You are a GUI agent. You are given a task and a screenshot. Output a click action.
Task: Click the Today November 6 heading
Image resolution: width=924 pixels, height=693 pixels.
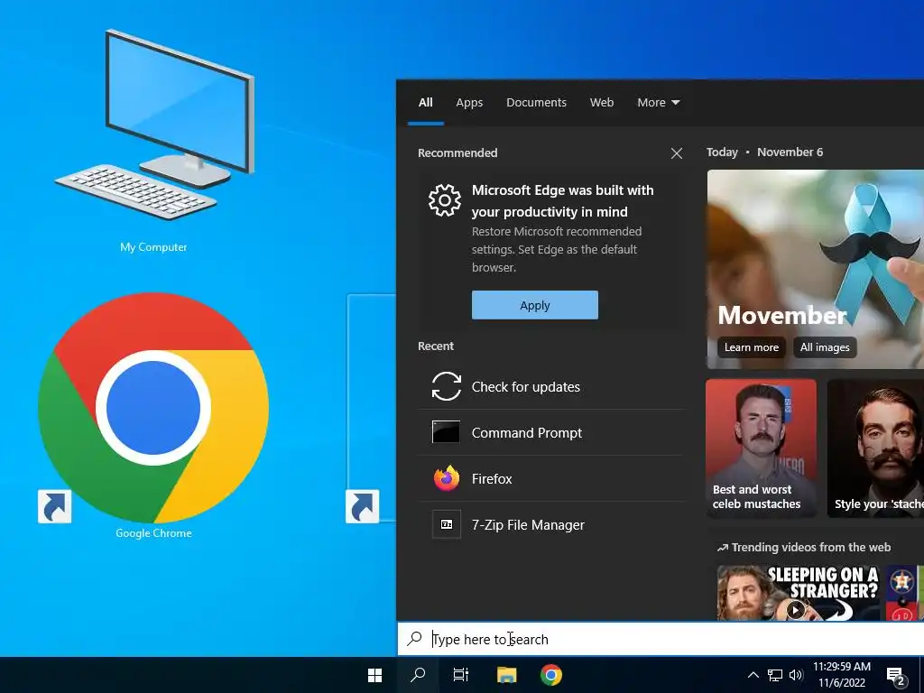click(x=764, y=152)
